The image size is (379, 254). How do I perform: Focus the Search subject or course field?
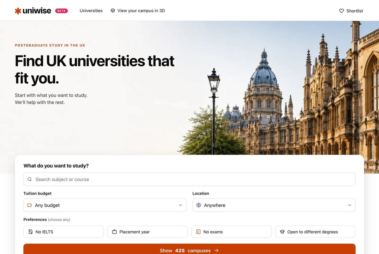click(x=189, y=179)
